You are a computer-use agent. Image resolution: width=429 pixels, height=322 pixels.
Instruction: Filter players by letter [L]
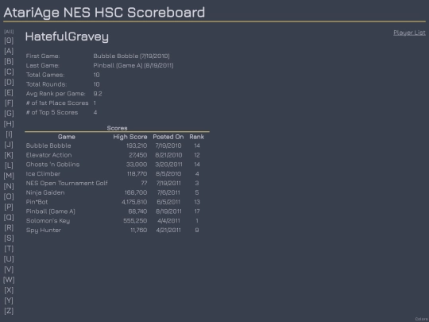(9, 165)
